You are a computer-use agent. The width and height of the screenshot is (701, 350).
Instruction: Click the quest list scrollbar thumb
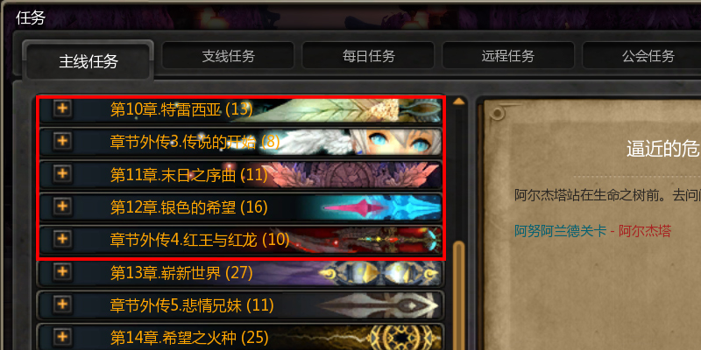point(458,296)
